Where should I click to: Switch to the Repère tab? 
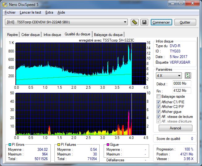tap(12, 35)
